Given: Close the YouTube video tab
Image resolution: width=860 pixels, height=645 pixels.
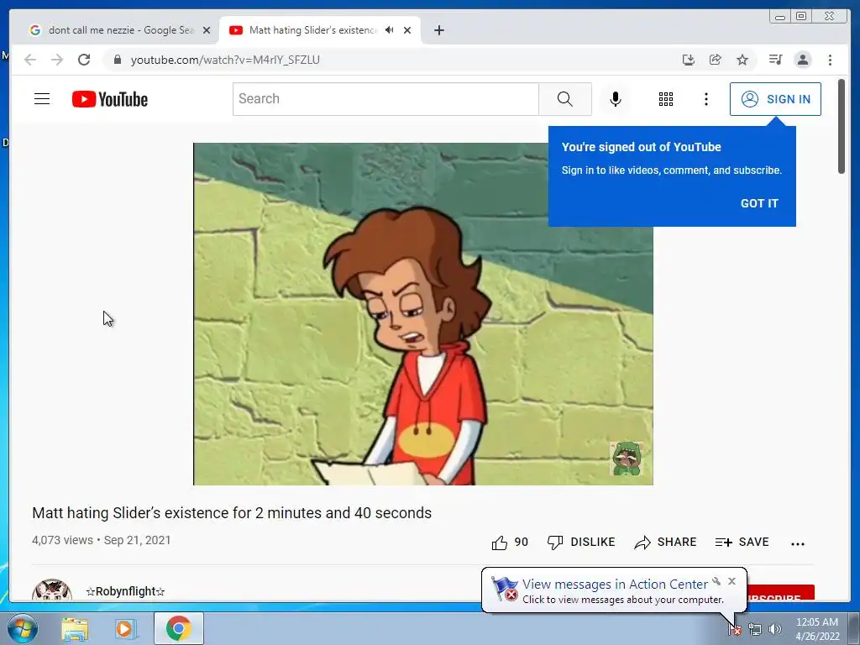Looking at the screenshot, I should pyautogui.click(x=407, y=30).
